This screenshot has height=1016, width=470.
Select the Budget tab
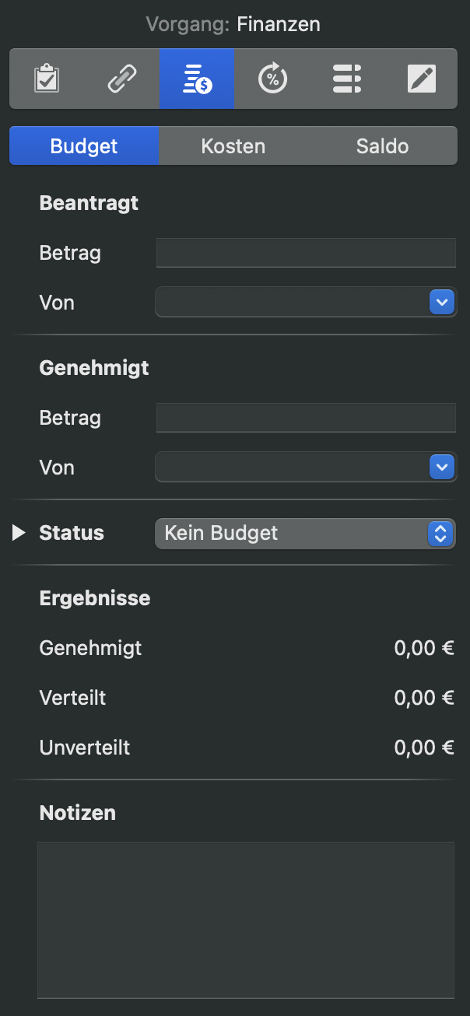(x=83, y=145)
